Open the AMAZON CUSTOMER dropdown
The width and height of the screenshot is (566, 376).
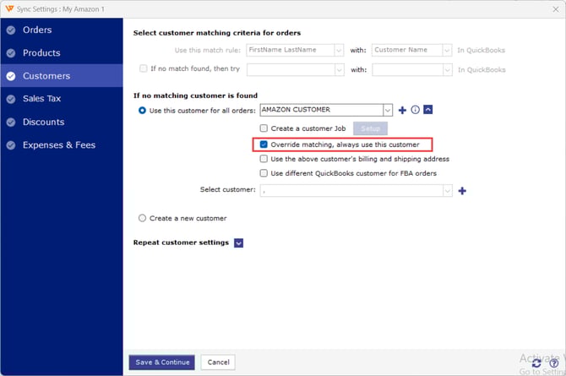(x=388, y=110)
